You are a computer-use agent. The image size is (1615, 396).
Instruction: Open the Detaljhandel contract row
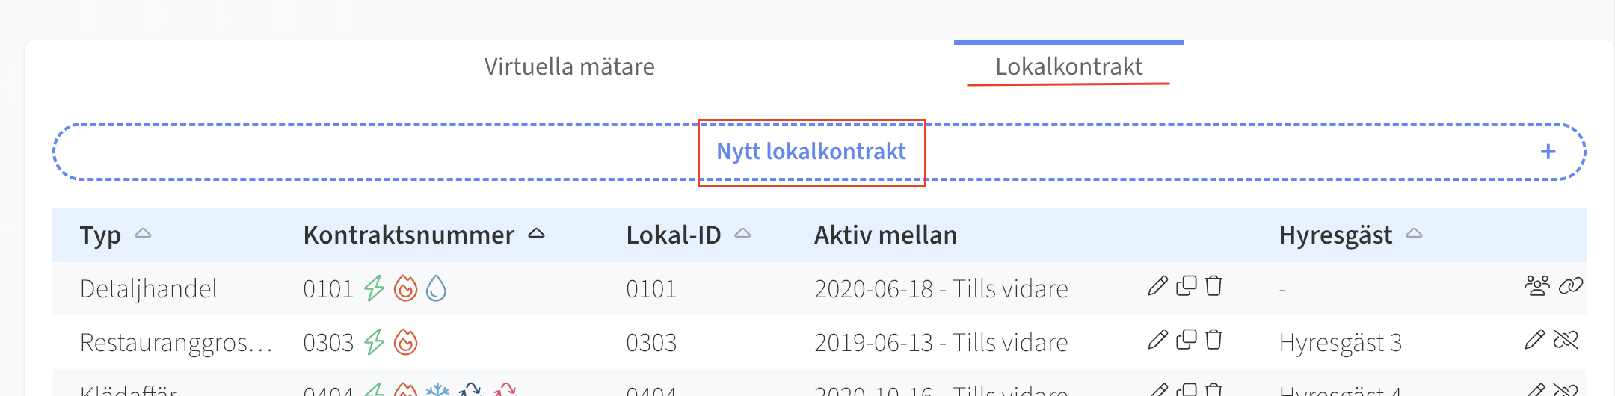tap(819, 288)
